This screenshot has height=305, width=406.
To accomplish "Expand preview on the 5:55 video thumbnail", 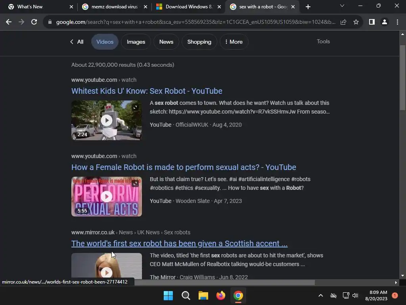I will [x=135, y=183].
